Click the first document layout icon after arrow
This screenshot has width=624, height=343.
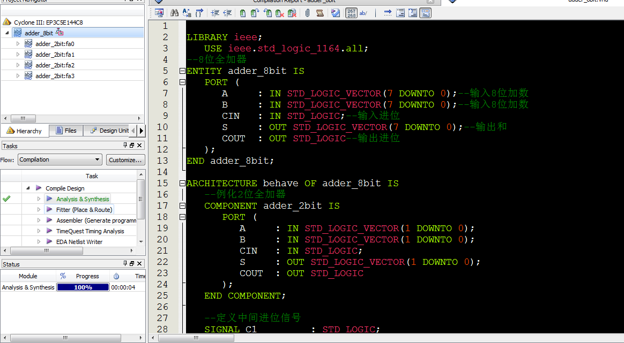(x=400, y=13)
